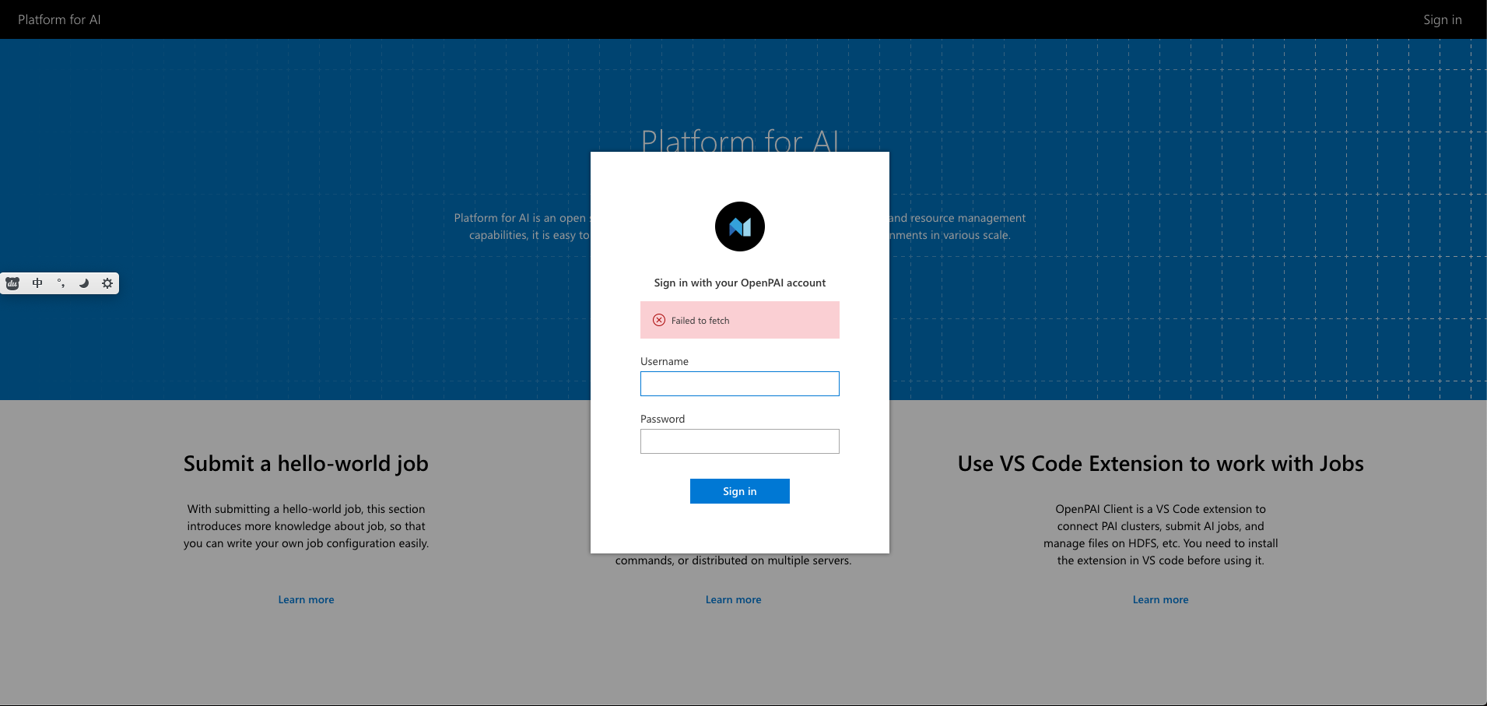
Task: Open Learn more under the VS Code Extension section
Action: pyautogui.click(x=1160, y=599)
